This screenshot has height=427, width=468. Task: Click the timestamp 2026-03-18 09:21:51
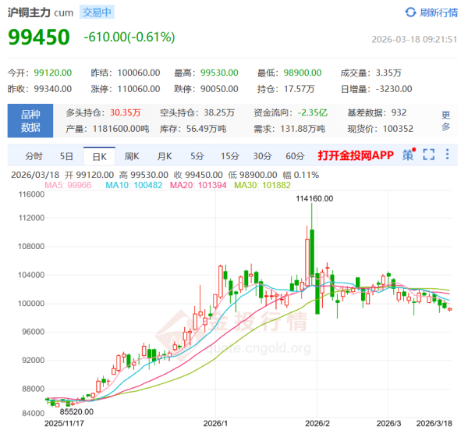pos(414,40)
